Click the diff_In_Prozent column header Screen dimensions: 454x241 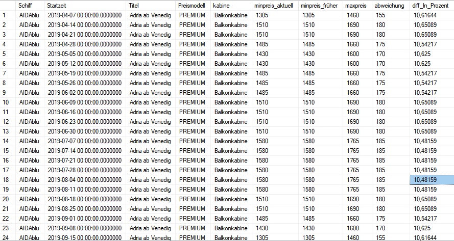(430, 6)
